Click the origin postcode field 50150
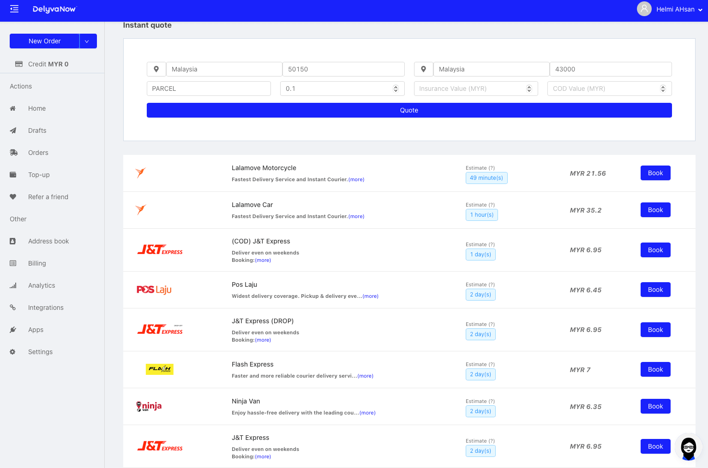 [343, 69]
